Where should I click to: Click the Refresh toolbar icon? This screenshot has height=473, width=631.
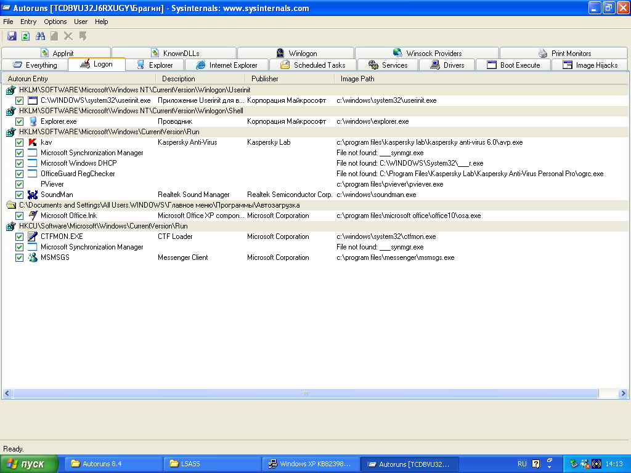[x=26, y=36]
